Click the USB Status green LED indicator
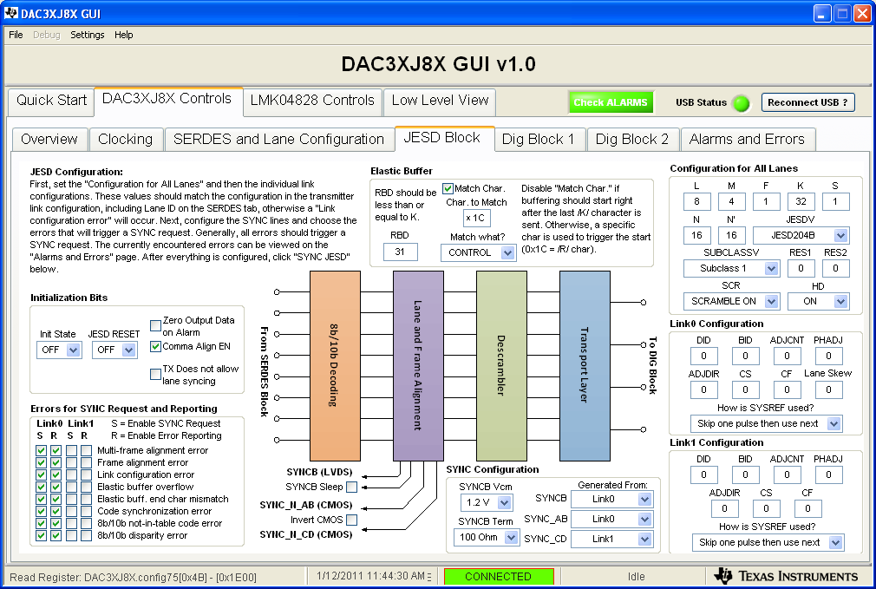This screenshot has height=589, width=876. pos(742,103)
